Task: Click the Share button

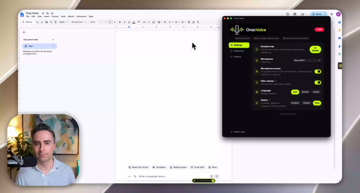Action: click(317, 14)
